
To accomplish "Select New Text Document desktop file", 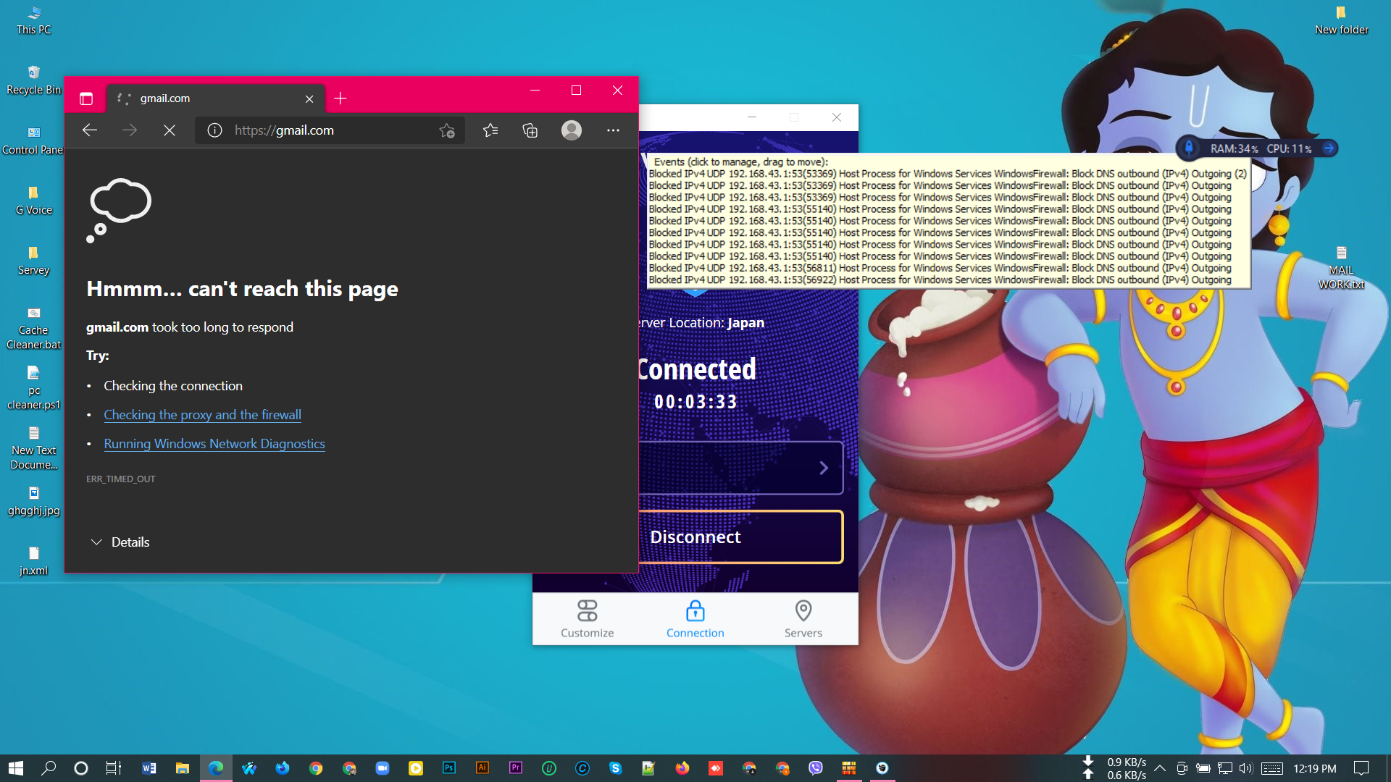I will 33,448.
